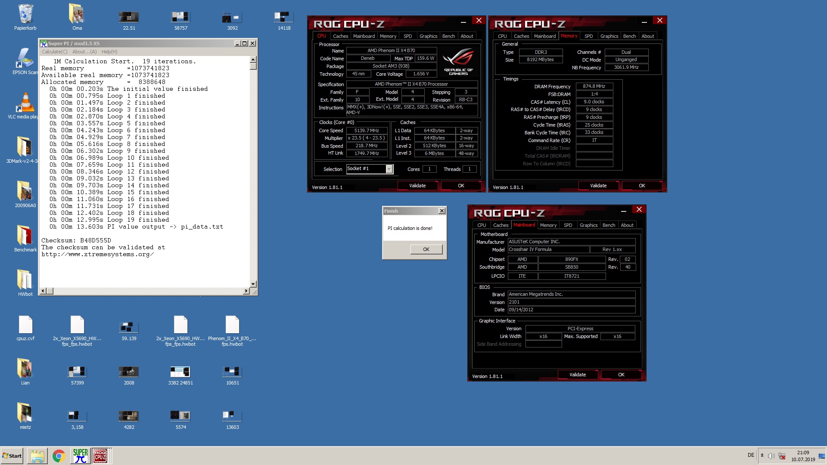Show hidden tray icons arrow
Viewport: 827px width, 465px height.
point(762,456)
